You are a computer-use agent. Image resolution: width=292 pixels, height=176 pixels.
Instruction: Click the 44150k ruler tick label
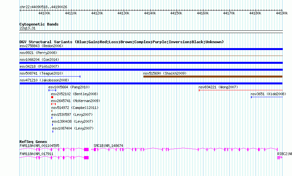tap(176, 13)
